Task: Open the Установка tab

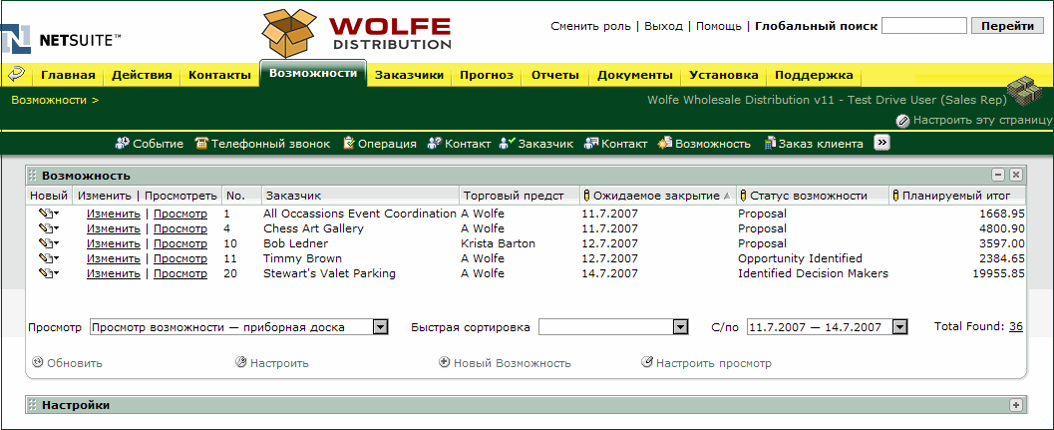Action: click(724, 76)
